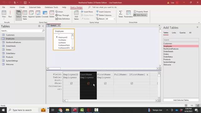This screenshot has height=113, width=201.
Task: Choose the Update query type
Action: click(38, 14)
